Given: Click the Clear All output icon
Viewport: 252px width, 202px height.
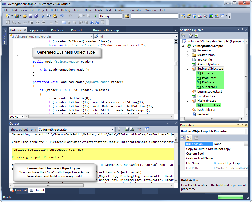Looking at the screenshot, I should pyautogui.click(x=140, y=129).
